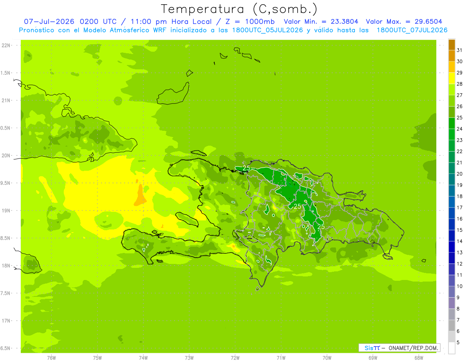This screenshot has height=363, width=470.
Task: Click the legend swatch between 12 and 13
Action: pos(452,258)
